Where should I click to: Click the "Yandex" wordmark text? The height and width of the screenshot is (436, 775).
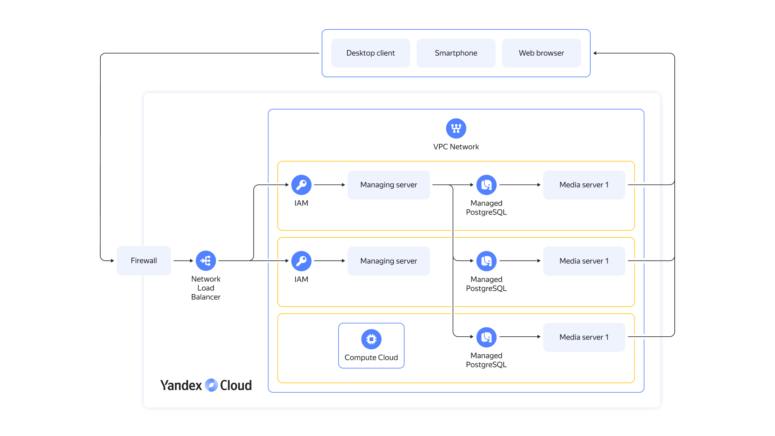click(181, 385)
